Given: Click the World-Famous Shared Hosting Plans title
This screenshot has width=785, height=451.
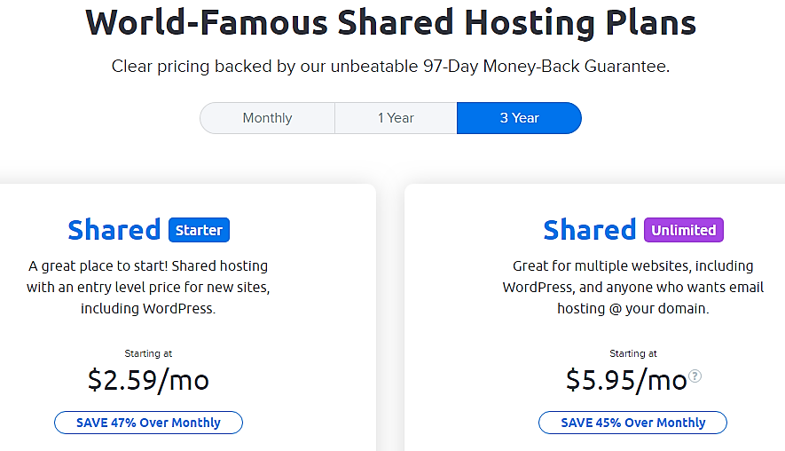Looking at the screenshot, I should coord(390,22).
